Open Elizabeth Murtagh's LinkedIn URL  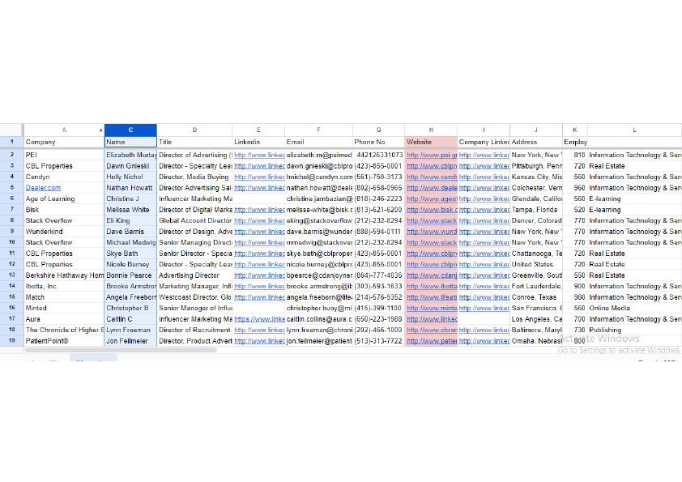pyautogui.click(x=259, y=155)
